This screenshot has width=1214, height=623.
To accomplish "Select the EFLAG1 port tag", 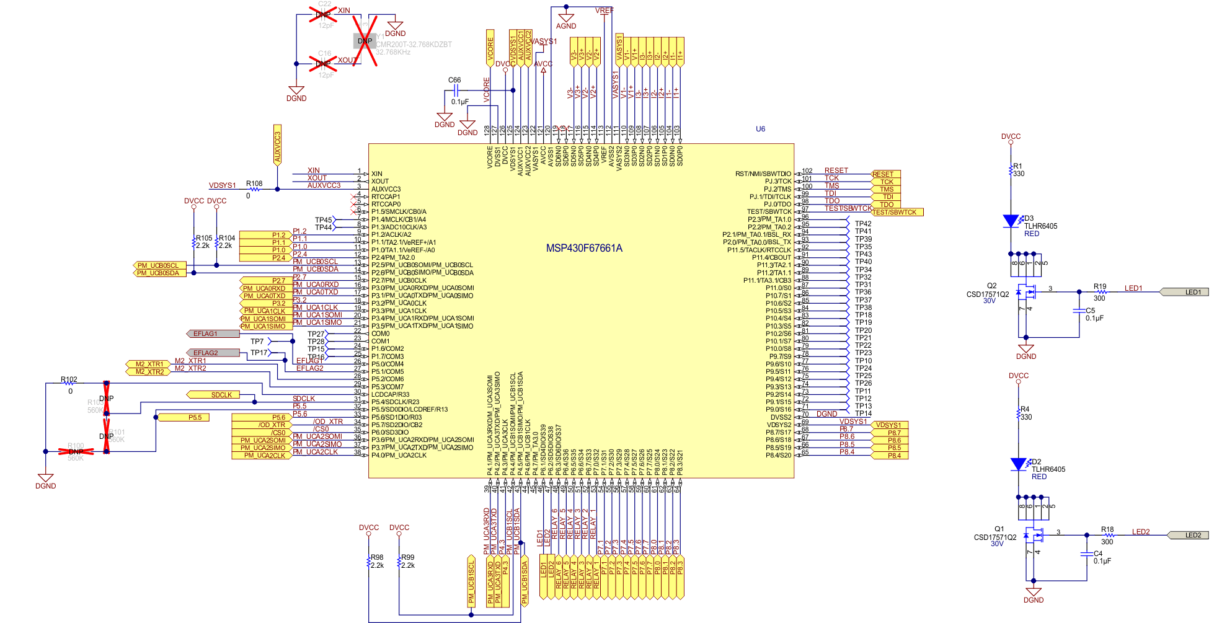I will click(213, 334).
